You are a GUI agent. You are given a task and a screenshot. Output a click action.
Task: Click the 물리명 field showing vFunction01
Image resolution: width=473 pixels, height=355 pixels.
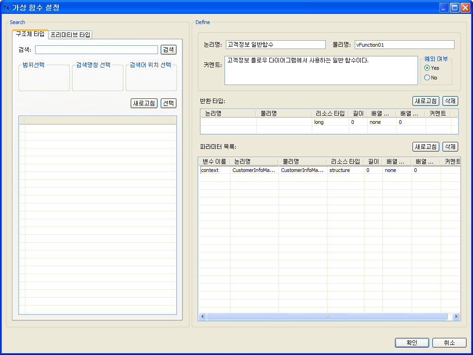(x=404, y=44)
